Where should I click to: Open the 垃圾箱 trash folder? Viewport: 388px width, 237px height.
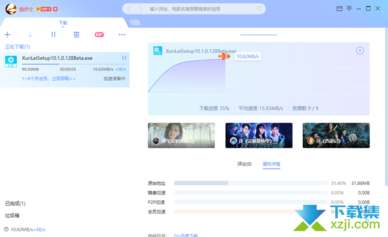pos(12,215)
